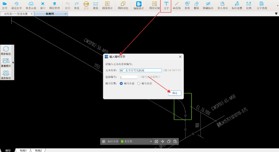Open 未分类 annotation category dropdown
Screen dimensions: 279x152
tap(136, 141)
